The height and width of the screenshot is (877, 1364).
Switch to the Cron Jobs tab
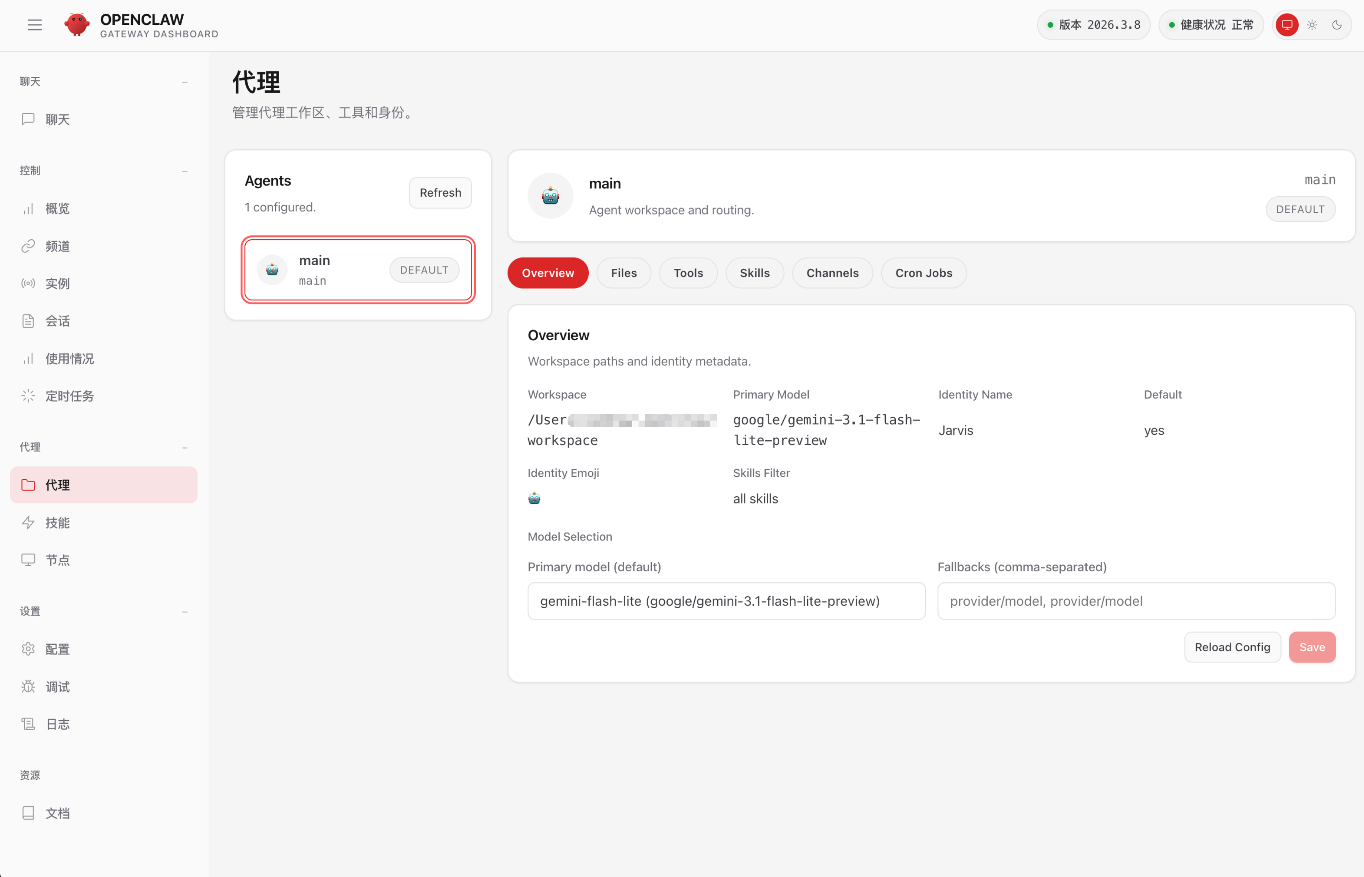923,273
